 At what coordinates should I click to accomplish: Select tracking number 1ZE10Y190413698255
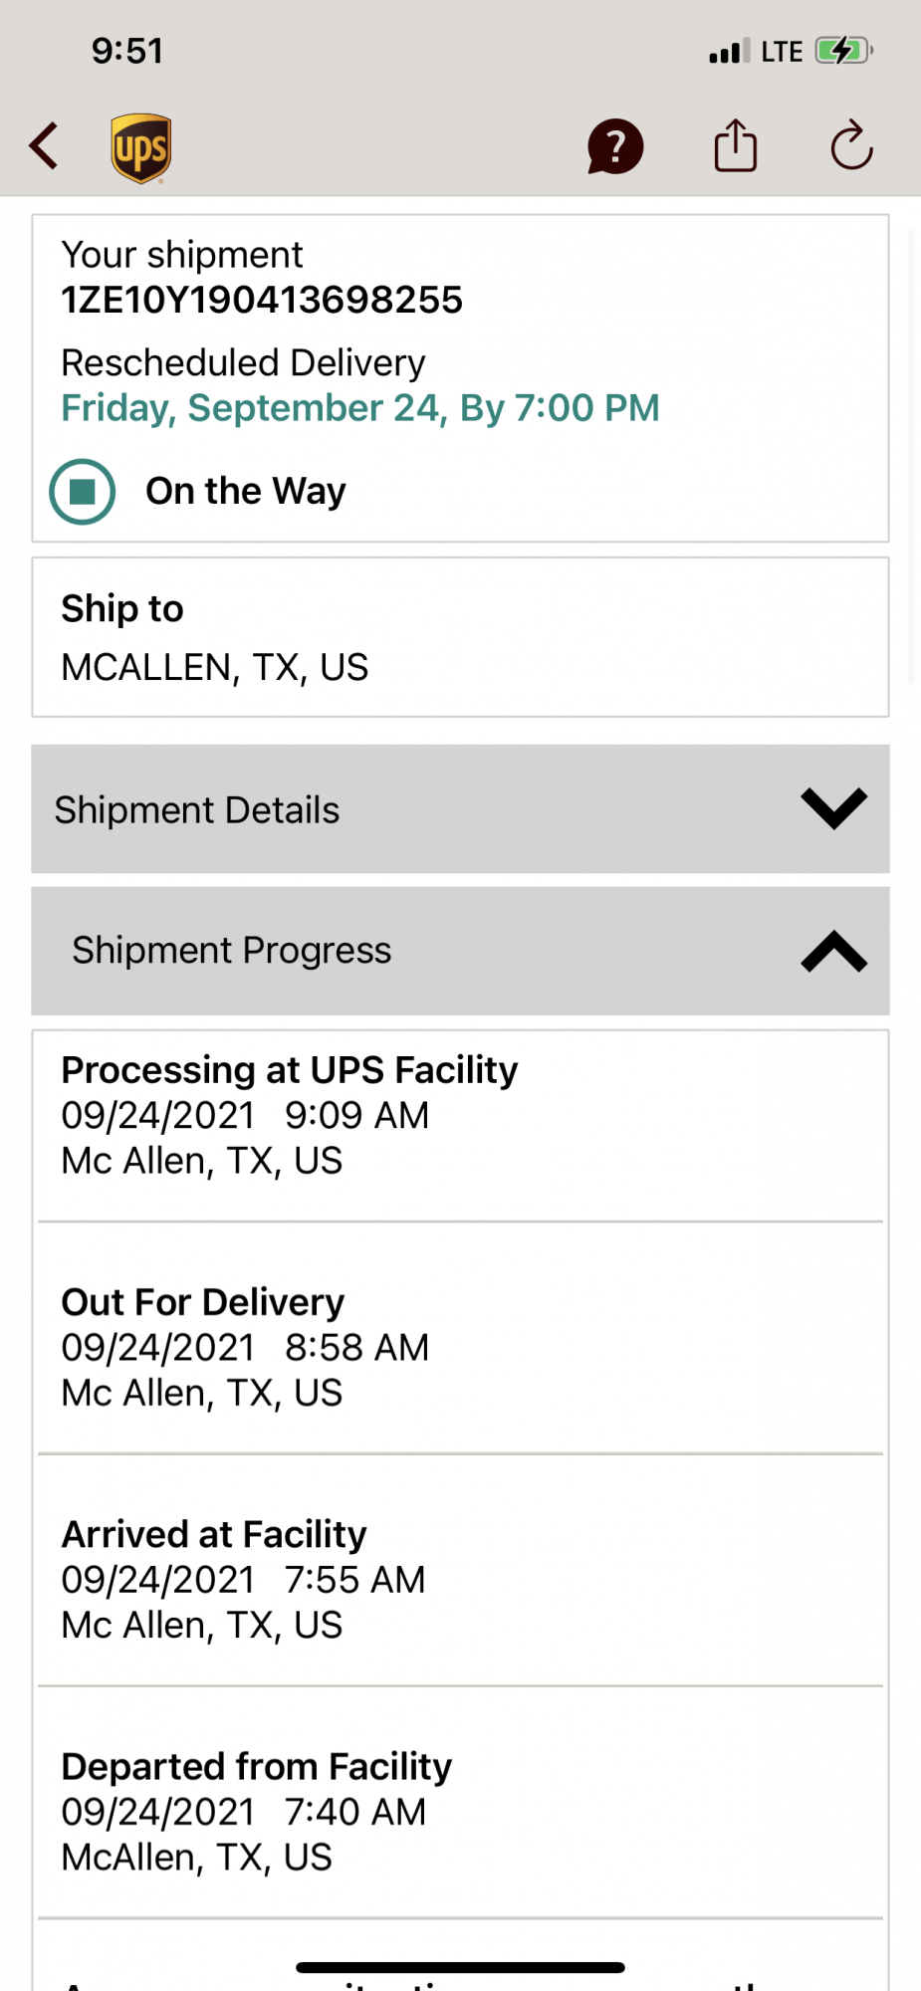click(262, 300)
